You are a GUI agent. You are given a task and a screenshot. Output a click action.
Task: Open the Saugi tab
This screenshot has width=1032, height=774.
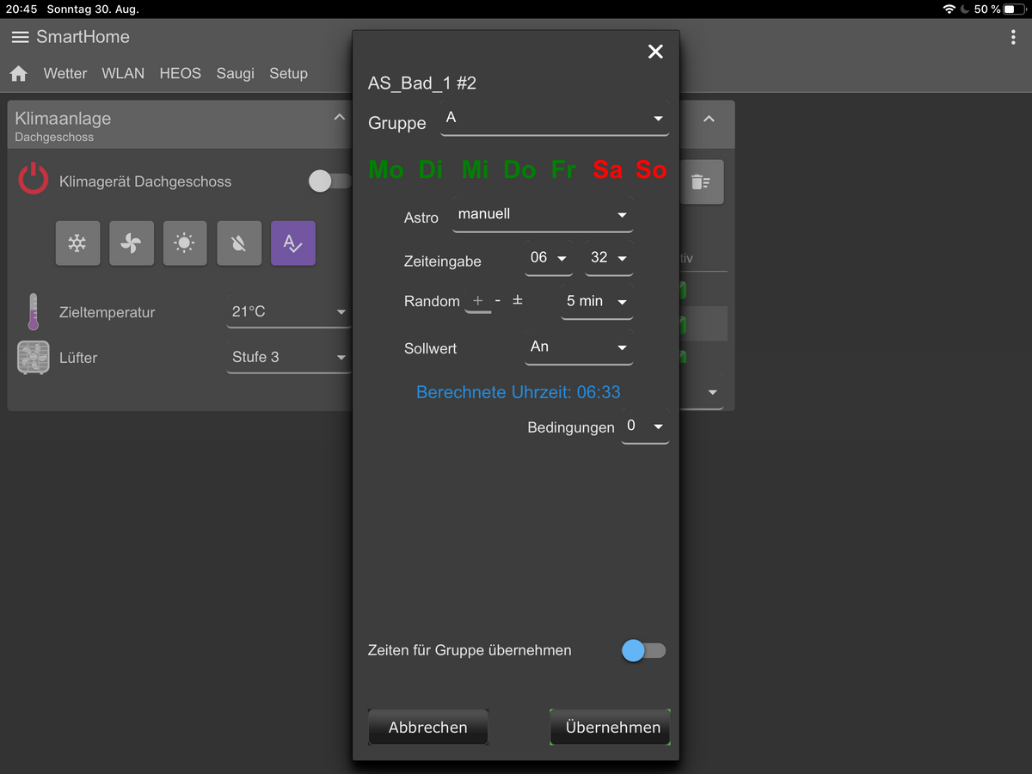pyautogui.click(x=236, y=74)
